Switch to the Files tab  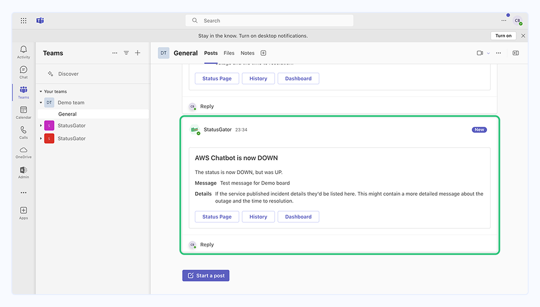coord(229,53)
